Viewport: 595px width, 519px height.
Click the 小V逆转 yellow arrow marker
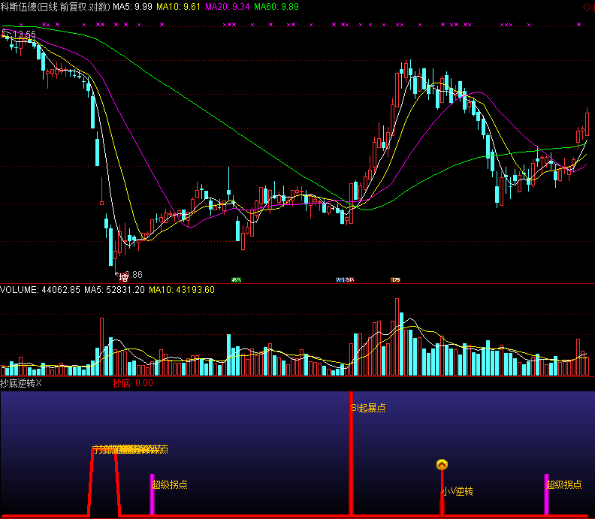442,464
